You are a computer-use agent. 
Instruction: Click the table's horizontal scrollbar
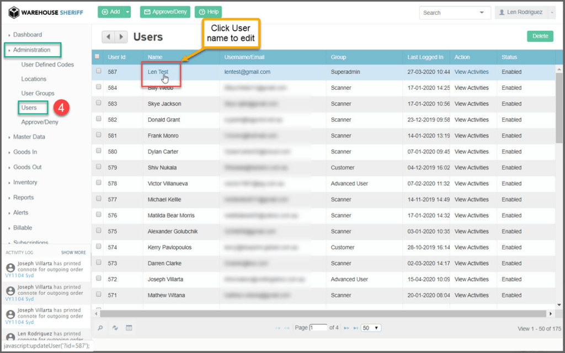coord(320,313)
